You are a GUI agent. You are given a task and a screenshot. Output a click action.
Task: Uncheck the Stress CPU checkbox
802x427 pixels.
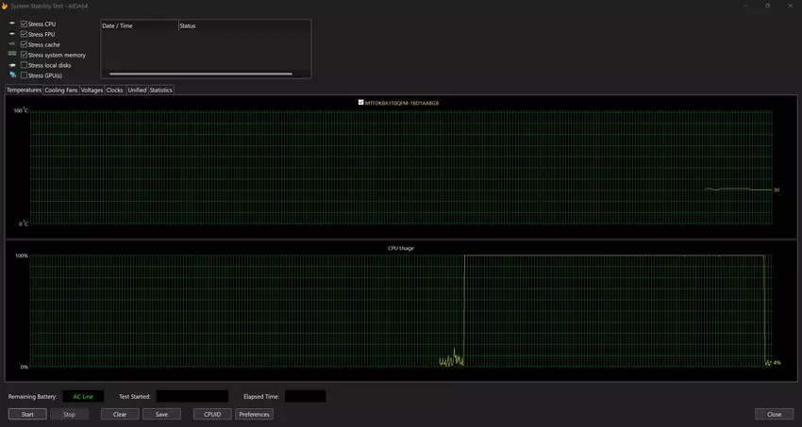pyautogui.click(x=24, y=24)
